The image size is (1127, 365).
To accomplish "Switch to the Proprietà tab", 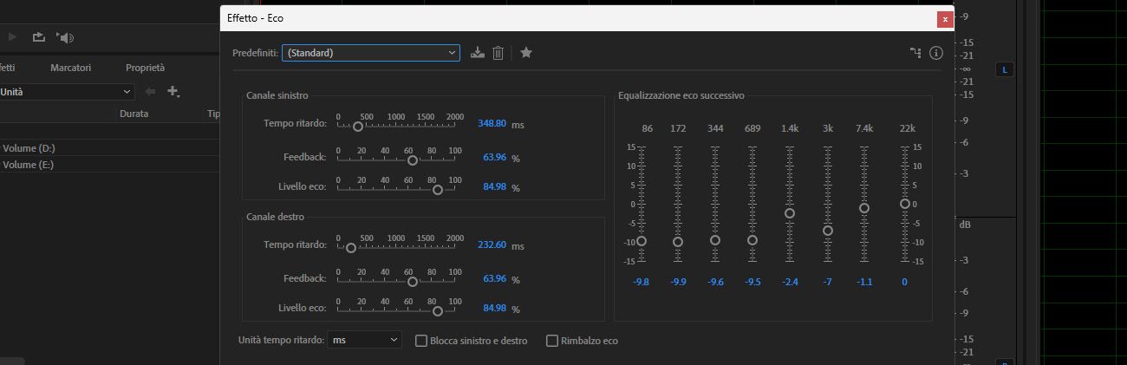I will (145, 68).
